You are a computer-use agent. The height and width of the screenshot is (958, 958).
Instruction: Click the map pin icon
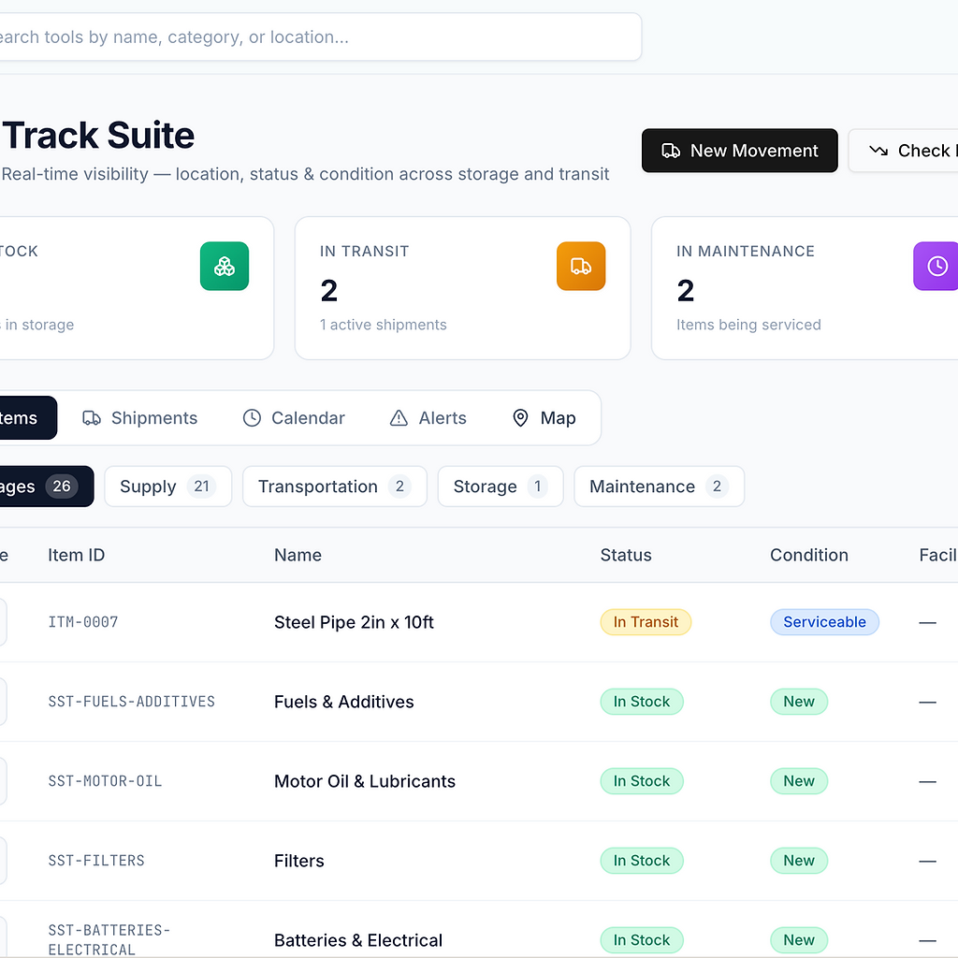tap(520, 418)
